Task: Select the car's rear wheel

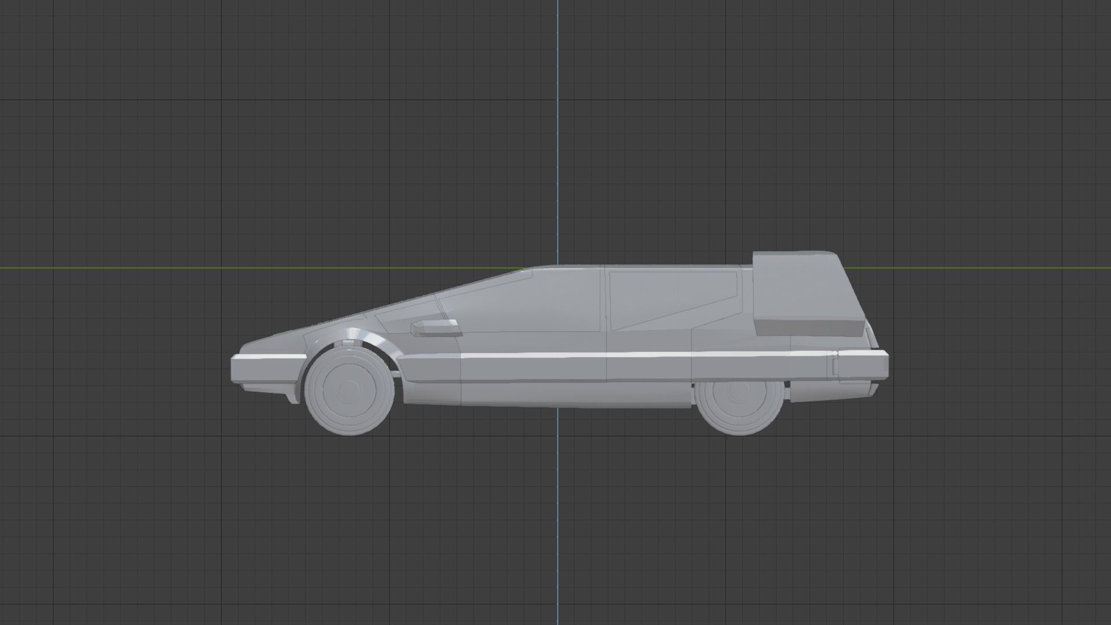Action: point(739,407)
